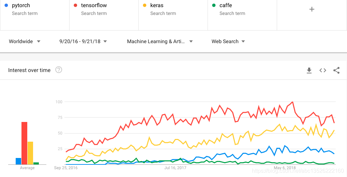The height and width of the screenshot is (177, 347).
Task: Open the Machine Learning & Arti... category dropdown
Action: tap(160, 41)
